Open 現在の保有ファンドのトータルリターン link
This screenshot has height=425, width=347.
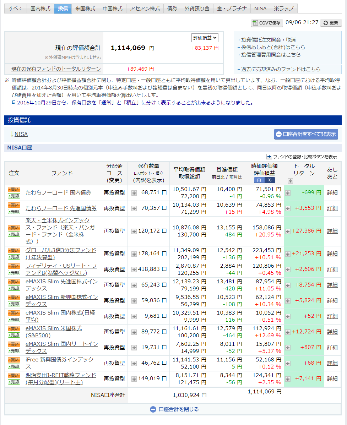(56, 69)
